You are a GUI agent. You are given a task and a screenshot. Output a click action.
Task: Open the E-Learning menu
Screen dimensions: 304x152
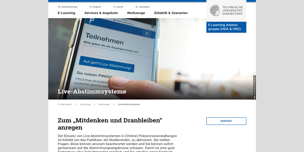coord(66,13)
